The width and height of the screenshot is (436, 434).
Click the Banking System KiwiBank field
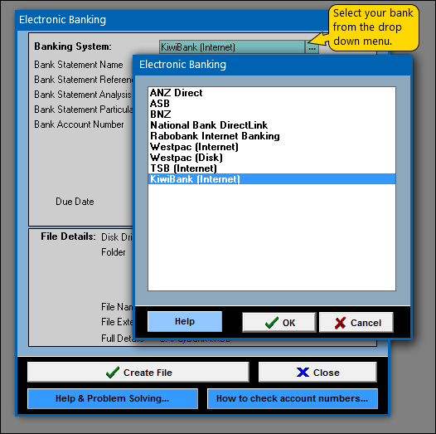pos(232,47)
